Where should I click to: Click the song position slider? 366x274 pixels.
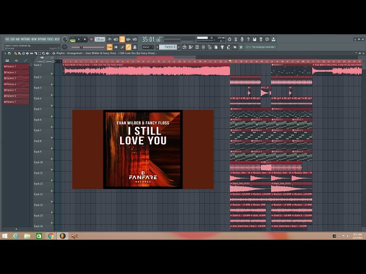tap(87, 47)
